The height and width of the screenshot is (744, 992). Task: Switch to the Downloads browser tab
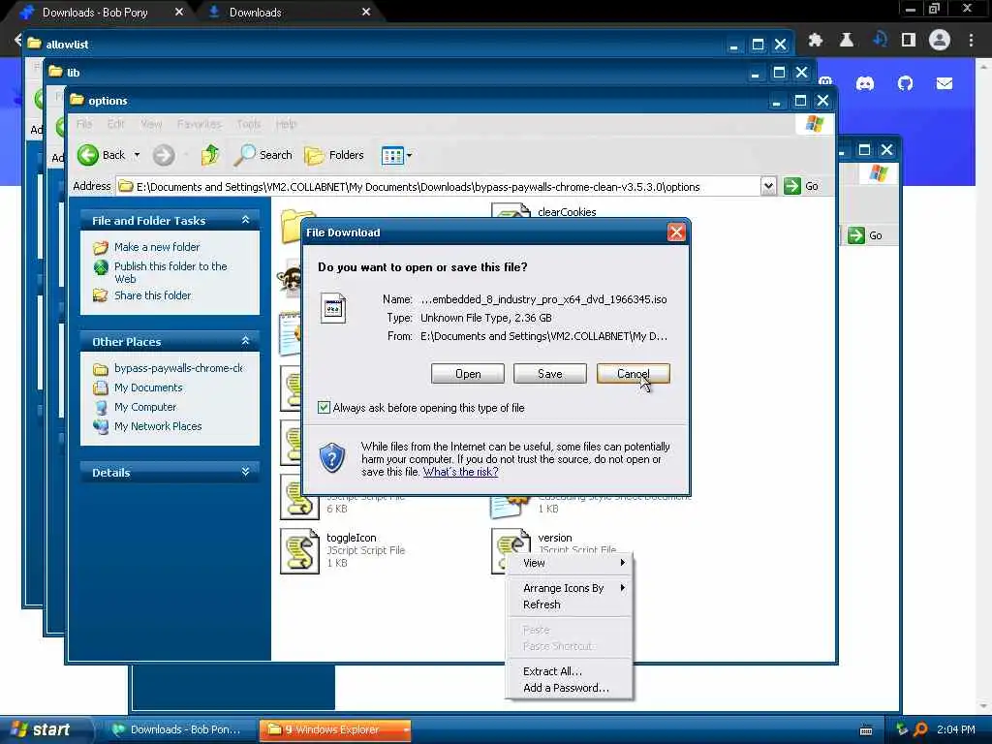(255, 12)
